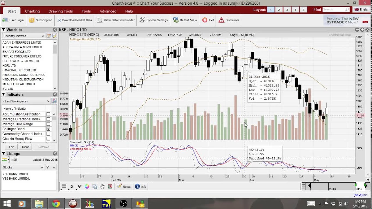The height and width of the screenshot is (209, 372).
Task: Open the Last Workspace dropdown
Action: [26, 101]
